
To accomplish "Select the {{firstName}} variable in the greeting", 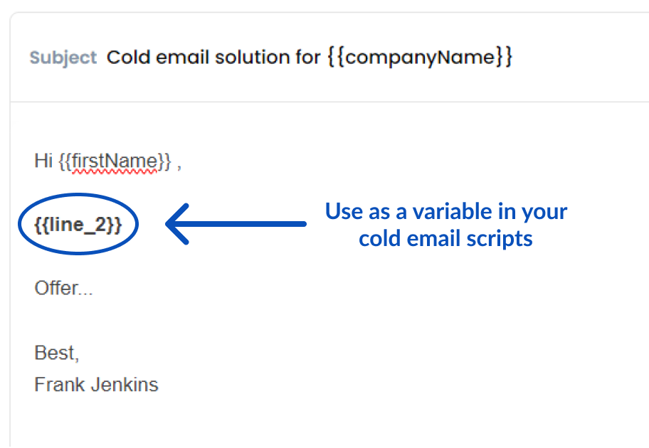I will (115, 161).
